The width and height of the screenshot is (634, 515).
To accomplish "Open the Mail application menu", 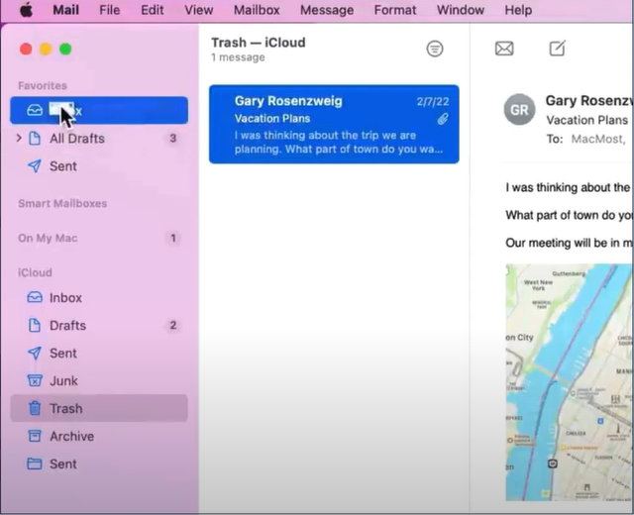I will [x=66, y=10].
